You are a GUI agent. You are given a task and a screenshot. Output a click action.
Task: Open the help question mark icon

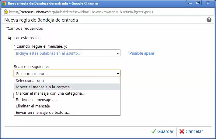point(209,20)
